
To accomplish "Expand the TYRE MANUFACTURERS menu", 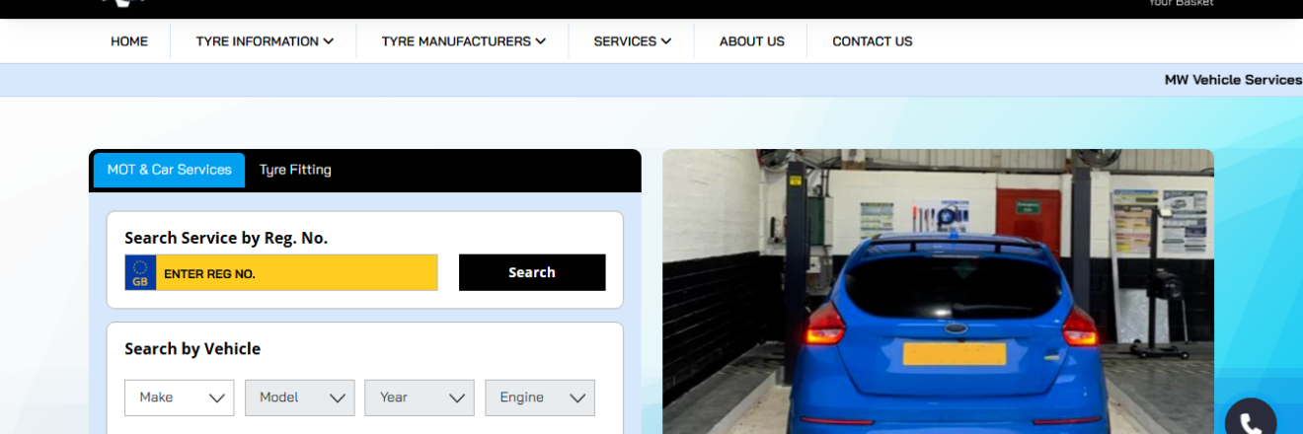I will 464,41.
